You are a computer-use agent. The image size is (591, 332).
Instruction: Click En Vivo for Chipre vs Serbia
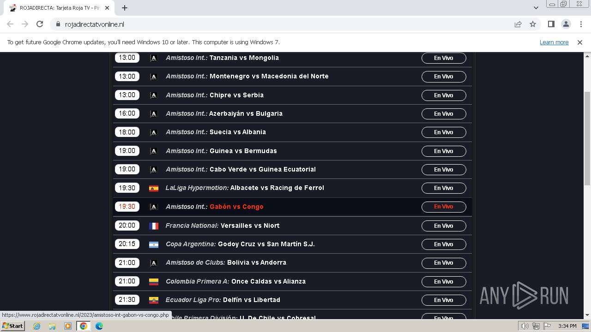coord(444,95)
